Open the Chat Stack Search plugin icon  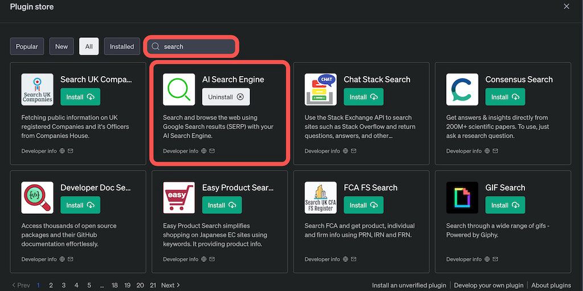(x=321, y=89)
